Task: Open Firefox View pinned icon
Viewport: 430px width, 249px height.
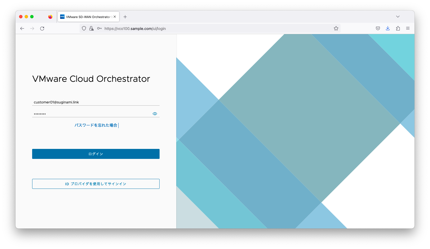Action: [50, 17]
